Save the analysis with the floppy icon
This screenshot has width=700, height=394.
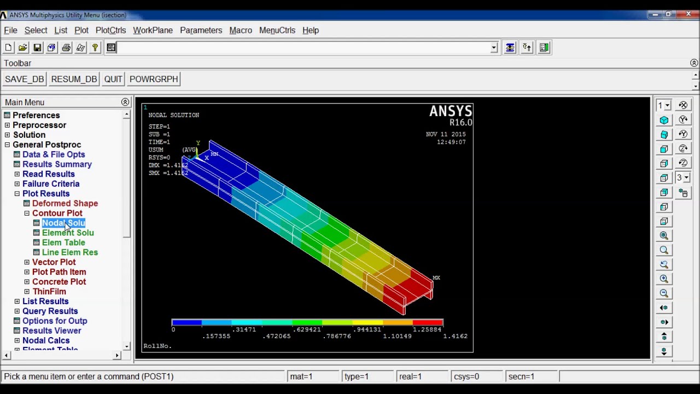37,48
